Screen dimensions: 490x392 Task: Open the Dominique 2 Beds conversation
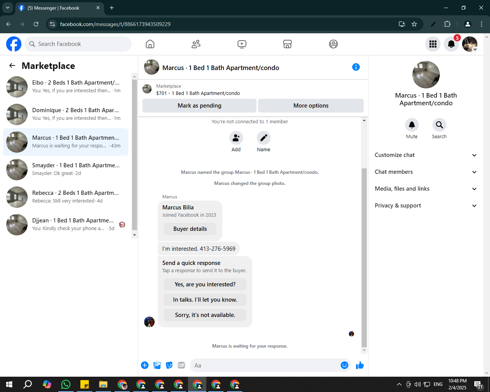pyautogui.click(x=65, y=114)
